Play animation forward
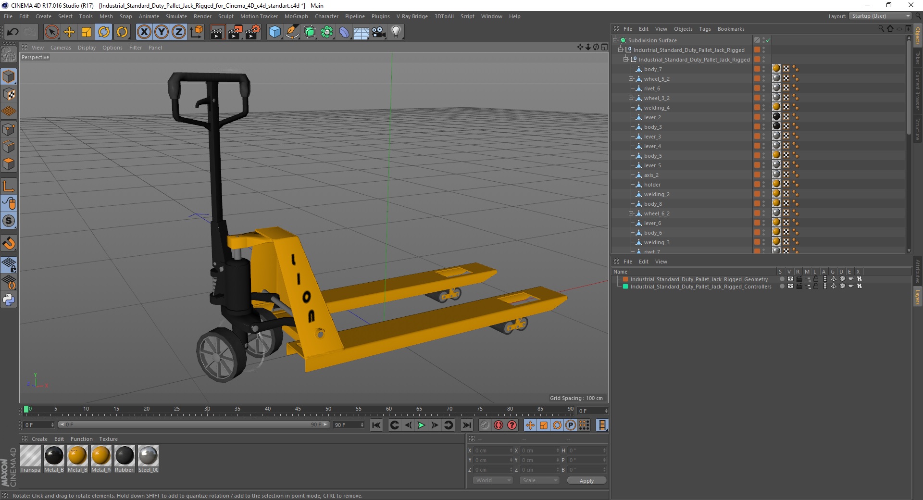This screenshot has height=500, width=923. tap(421, 425)
